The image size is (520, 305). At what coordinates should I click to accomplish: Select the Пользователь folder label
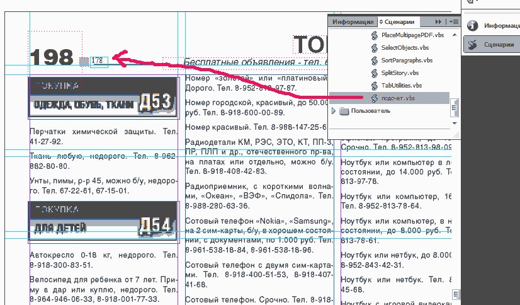click(x=371, y=111)
